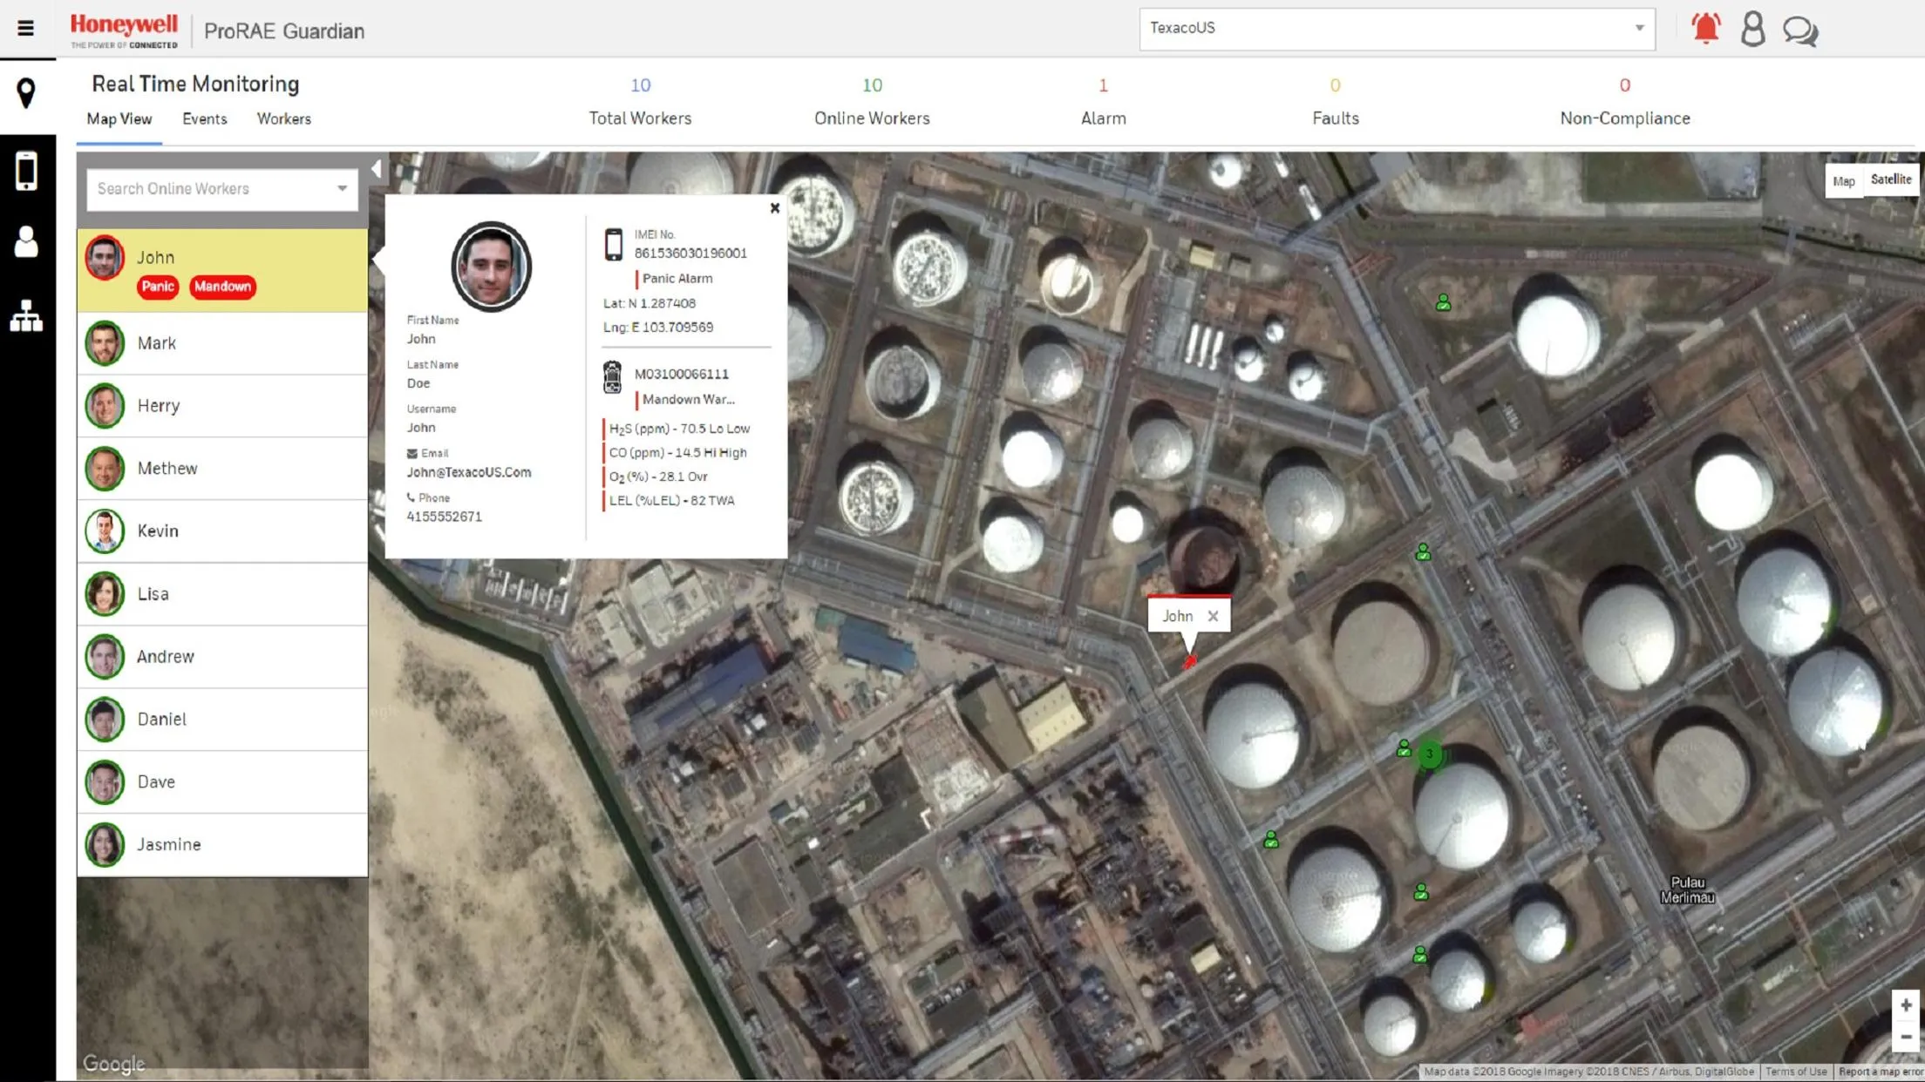Screen dimensions: 1925x1082
Task: Open the hamburger menu
Action: [x=25, y=29]
